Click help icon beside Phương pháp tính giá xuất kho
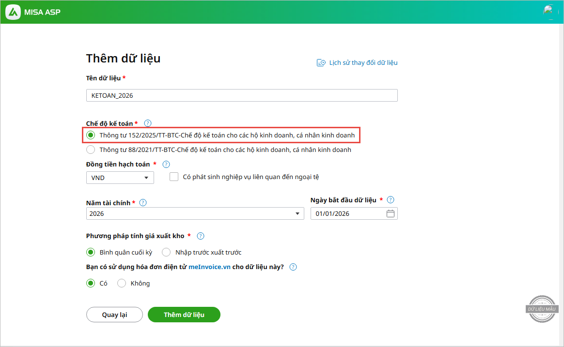 (201, 236)
